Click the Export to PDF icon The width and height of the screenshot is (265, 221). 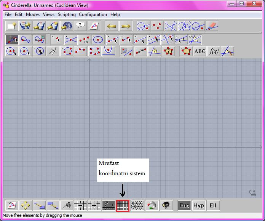click(11, 206)
